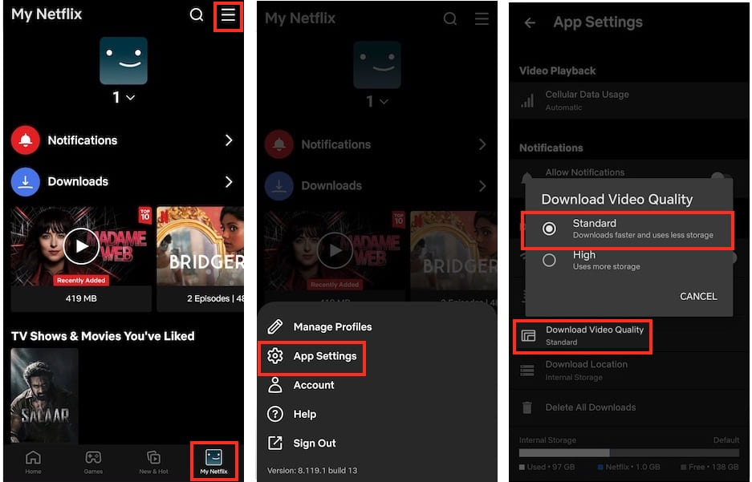This screenshot has width=752, height=482.
Task: Tap the gear icon beside App Settings
Action: pos(274,356)
